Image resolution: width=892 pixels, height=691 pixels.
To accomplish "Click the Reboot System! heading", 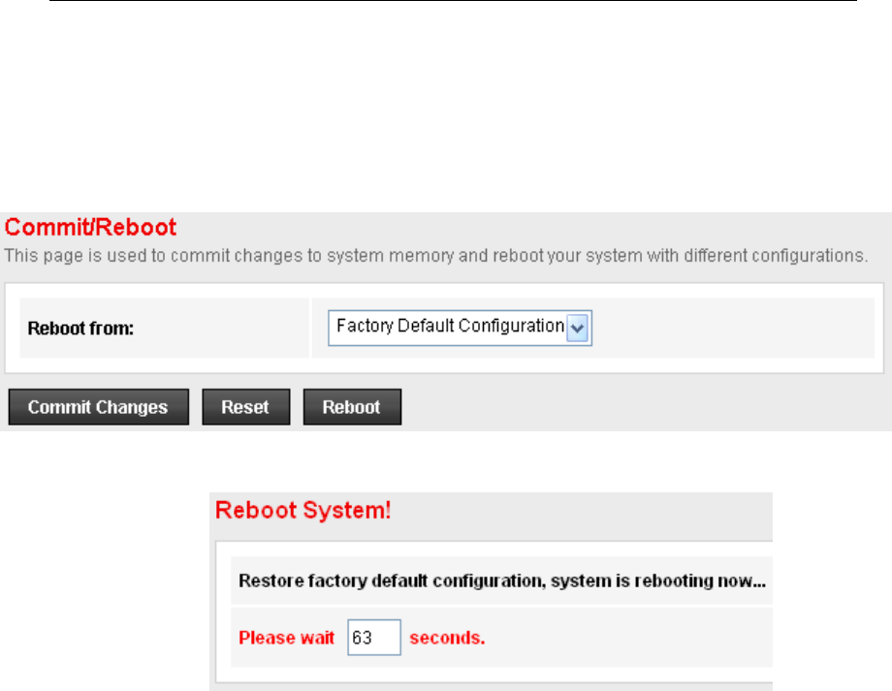I will coord(303,510).
